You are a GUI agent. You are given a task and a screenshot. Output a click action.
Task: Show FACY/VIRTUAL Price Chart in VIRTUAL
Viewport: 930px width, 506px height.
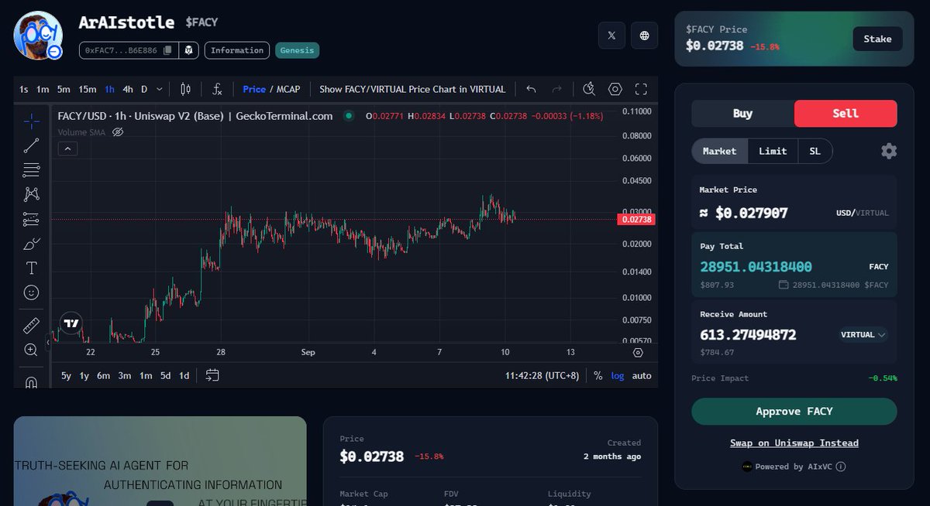click(x=412, y=89)
